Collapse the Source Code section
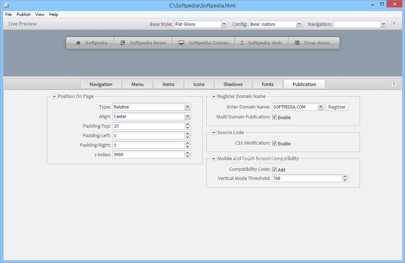This screenshot has height=263, width=405. (214, 133)
